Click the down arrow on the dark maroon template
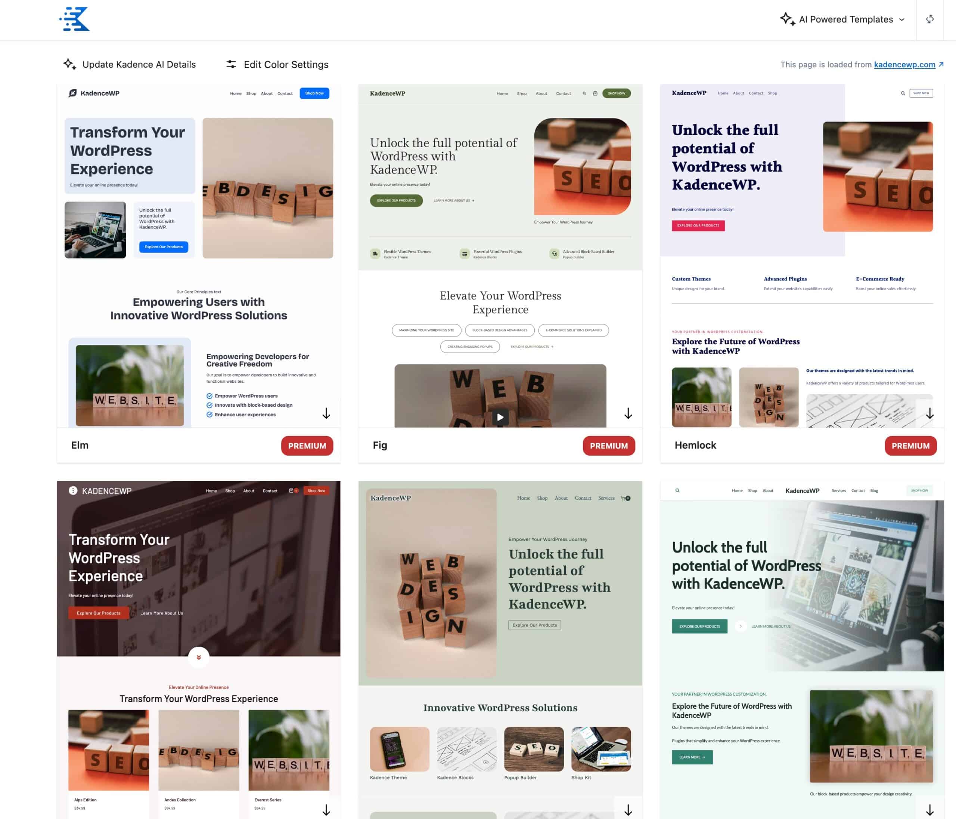Viewport: 956px width, 819px height. pos(326,810)
